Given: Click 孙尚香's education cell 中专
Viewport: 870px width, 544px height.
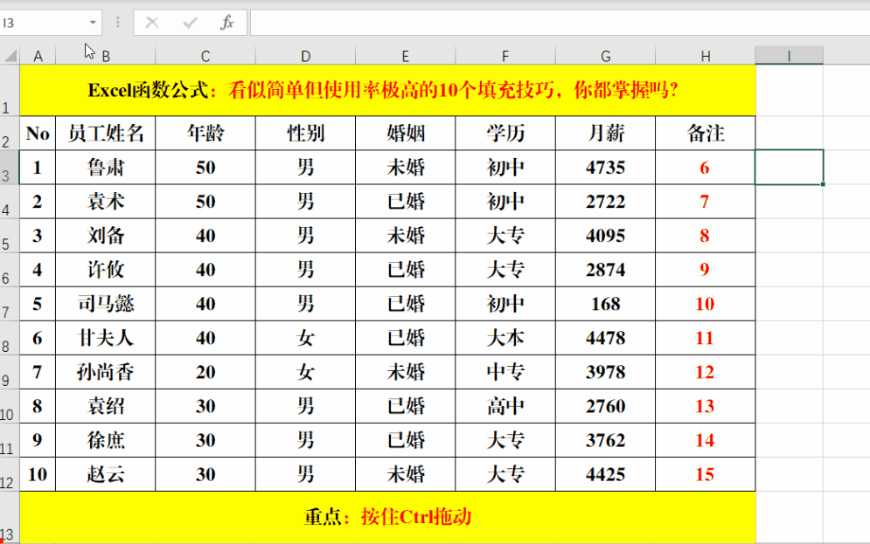Looking at the screenshot, I should point(505,372).
